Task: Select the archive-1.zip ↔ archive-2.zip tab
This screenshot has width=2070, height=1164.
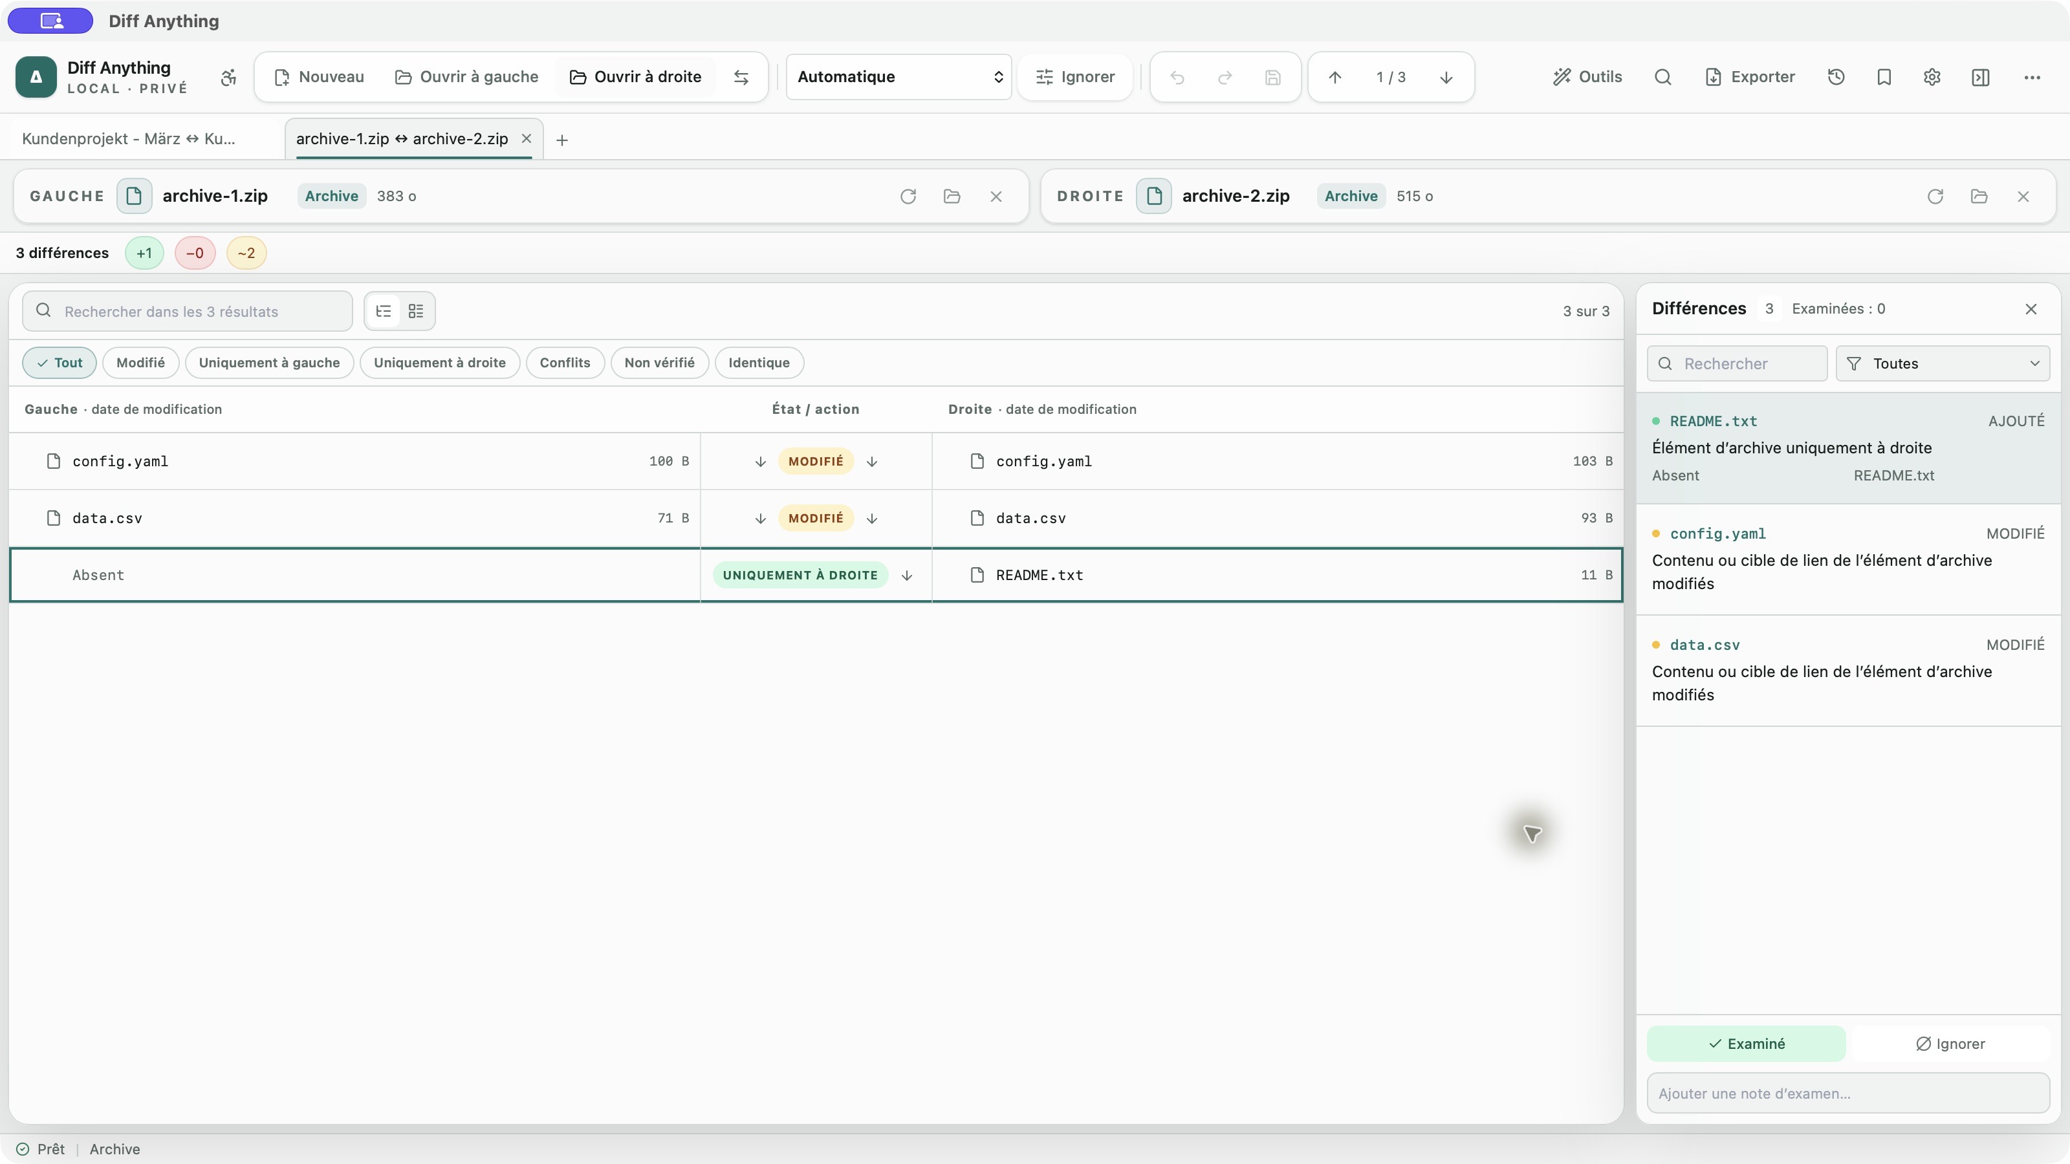Action: (402, 138)
